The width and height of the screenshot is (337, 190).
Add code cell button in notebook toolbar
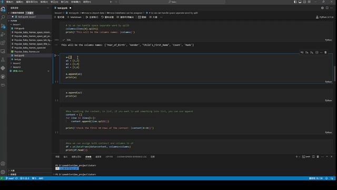coord(59,17)
